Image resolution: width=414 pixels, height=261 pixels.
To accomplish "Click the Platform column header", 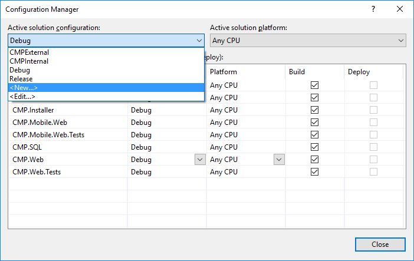I will [246, 72].
